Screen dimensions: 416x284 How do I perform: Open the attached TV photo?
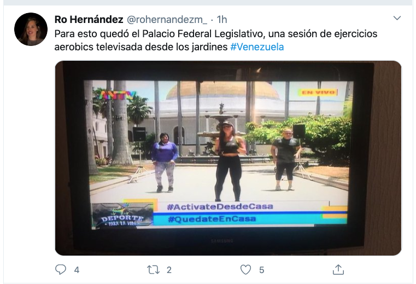(x=228, y=158)
